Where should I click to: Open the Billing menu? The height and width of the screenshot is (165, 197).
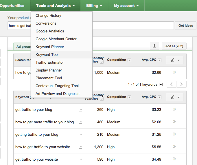[94, 5]
